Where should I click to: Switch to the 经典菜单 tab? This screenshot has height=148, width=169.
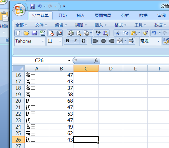tap(40, 16)
